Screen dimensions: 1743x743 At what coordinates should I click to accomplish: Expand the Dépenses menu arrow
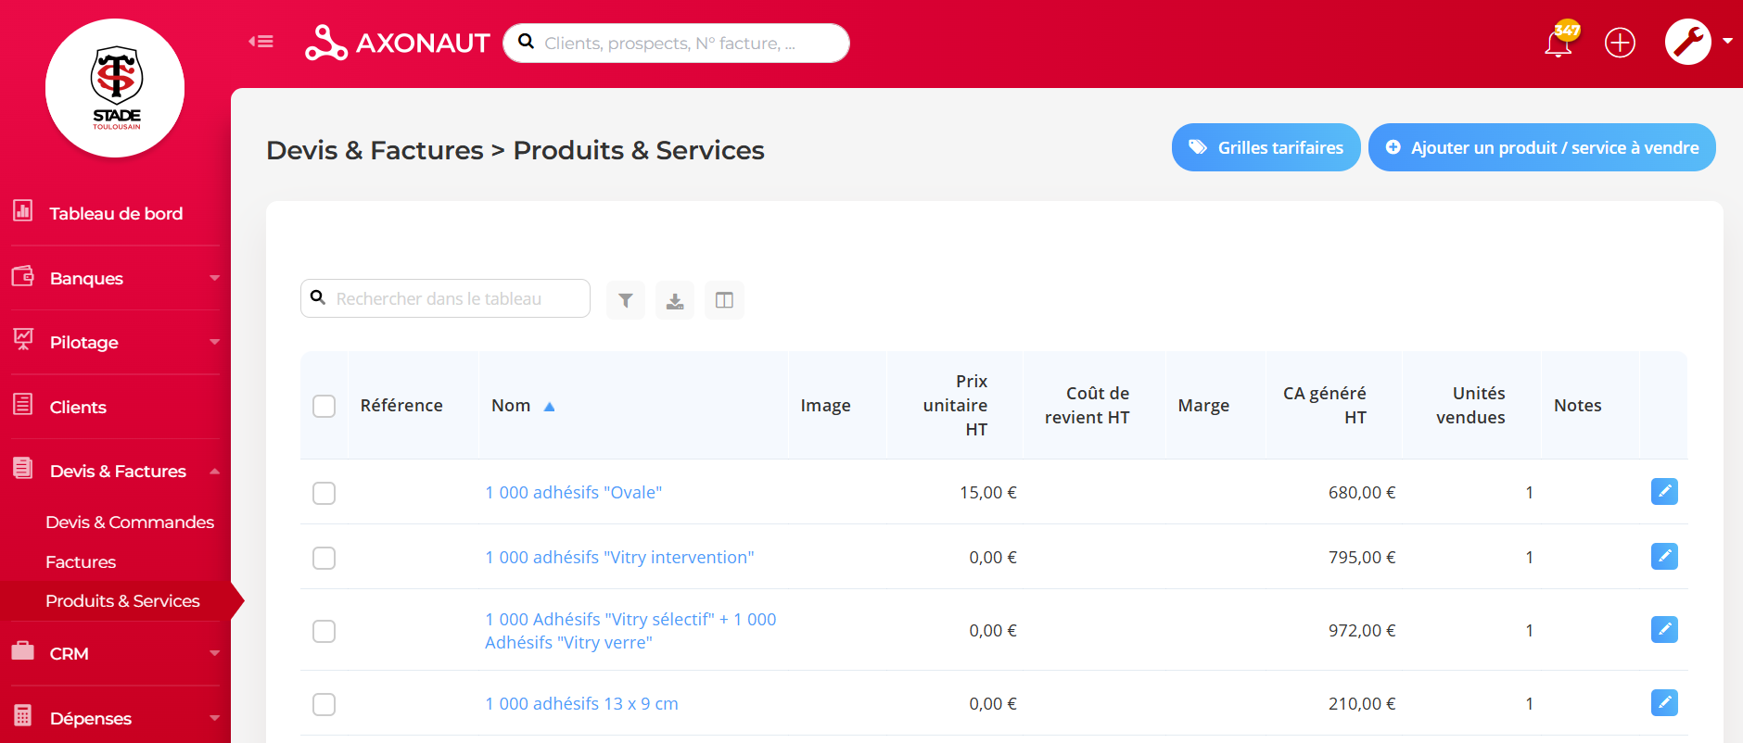point(214,718)
